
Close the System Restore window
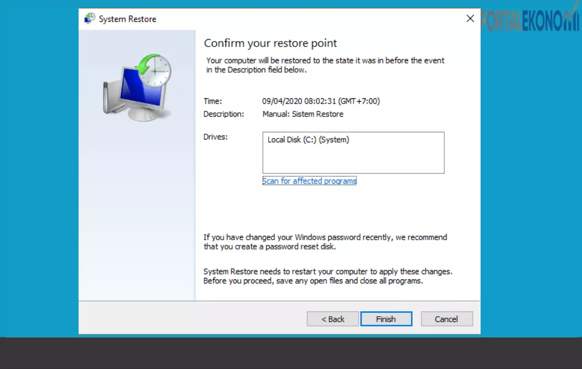pyautogui.click(x=470, y=19)
